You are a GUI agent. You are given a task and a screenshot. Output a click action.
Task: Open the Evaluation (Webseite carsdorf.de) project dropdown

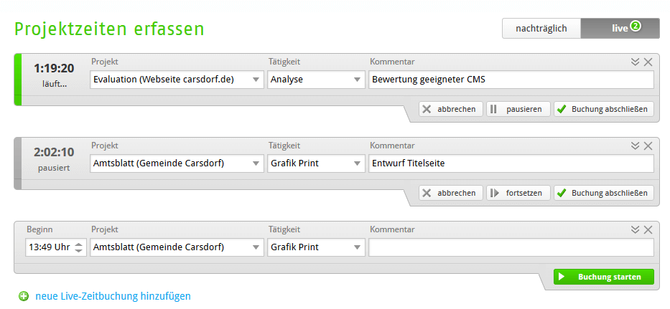point(177,80)
